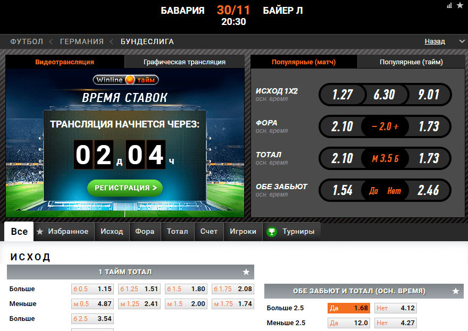The height and width of the screenshot is (331, 468).
Task: Go back via Назад link
Action: 434,41
